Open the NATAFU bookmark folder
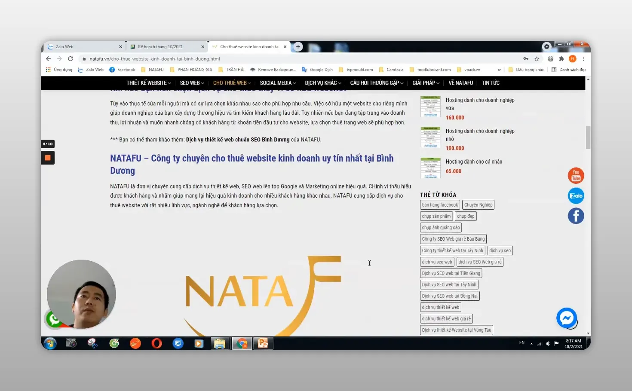This screenshot has height=391, width=632. click(x=152, y=70)
